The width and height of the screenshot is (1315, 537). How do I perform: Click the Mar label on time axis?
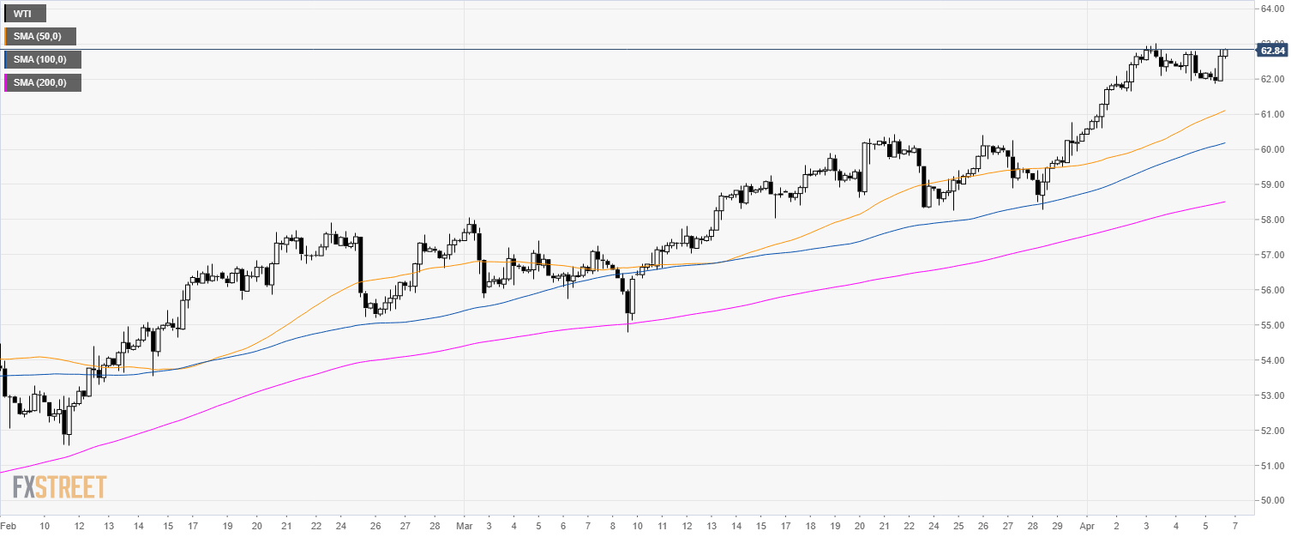[x=463, y=525]
